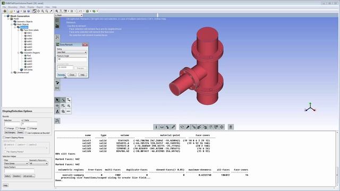Select the Limit in Y radio button
340x191 pixels.
coord(16,145)
